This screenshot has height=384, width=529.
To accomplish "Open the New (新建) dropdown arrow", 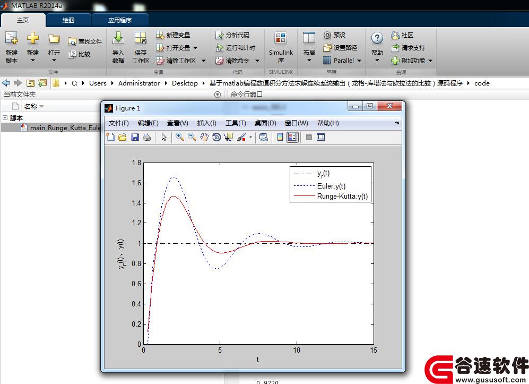I will click(x=33, y=61).
